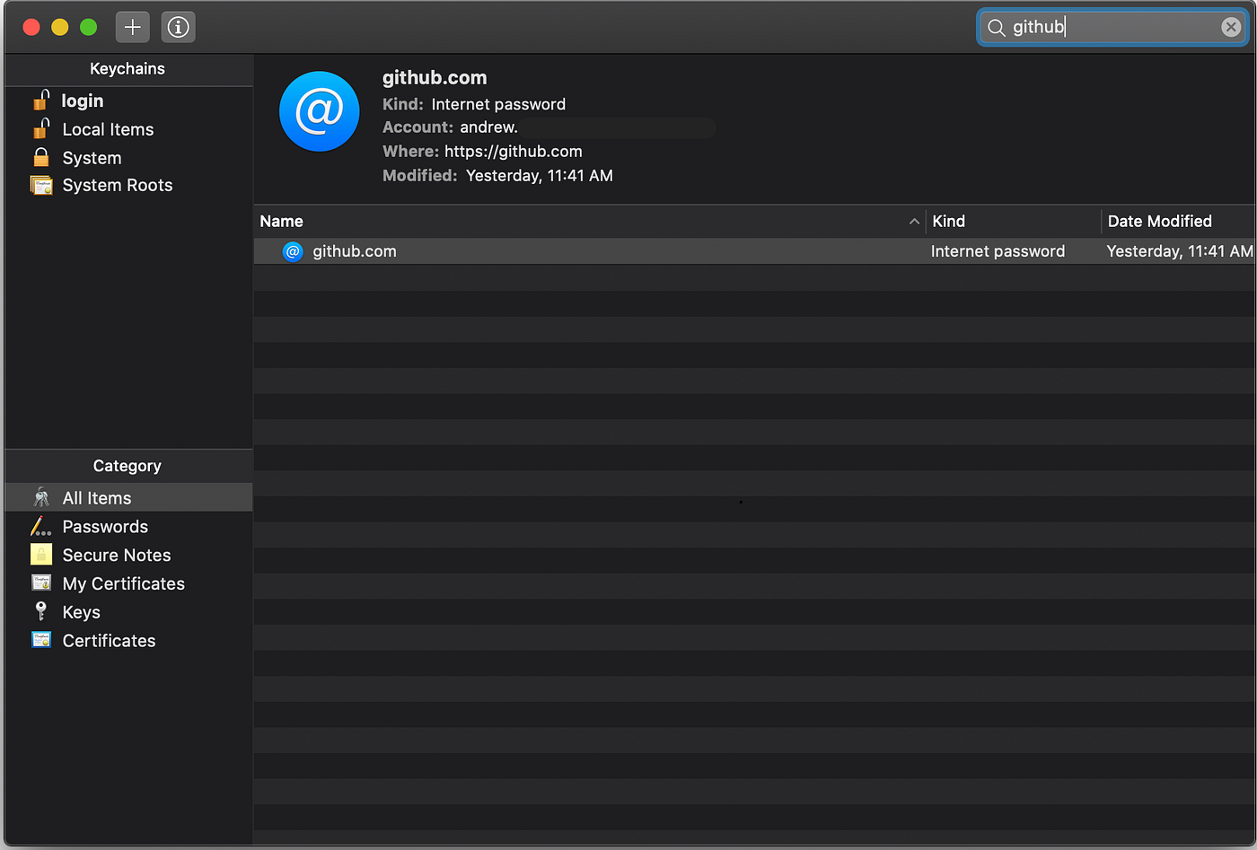Select the Local Items keychain
1257x850 pixels.
(108, 129)
